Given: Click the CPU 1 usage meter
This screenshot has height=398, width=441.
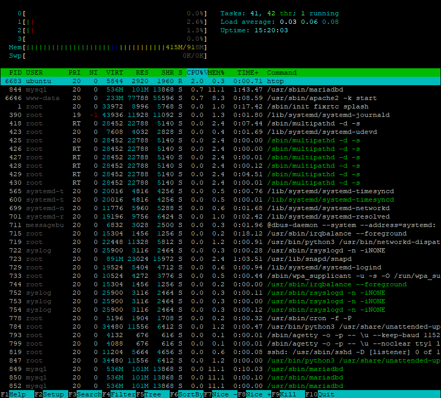Looking at the screenshot, I should click(112, 22).
